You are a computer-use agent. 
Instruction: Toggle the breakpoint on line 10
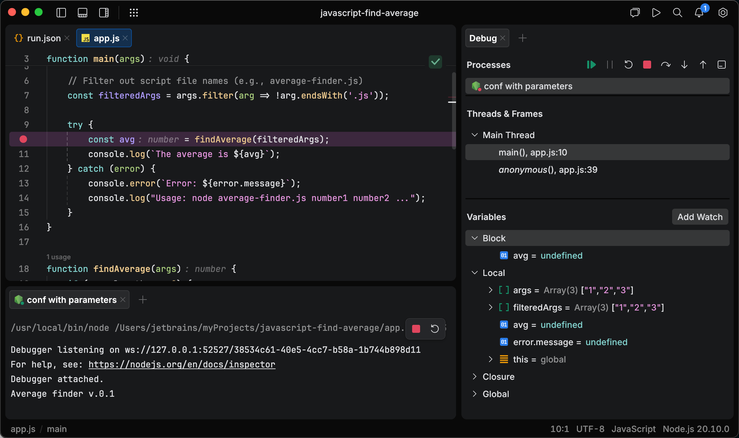(x=23, y=139)
